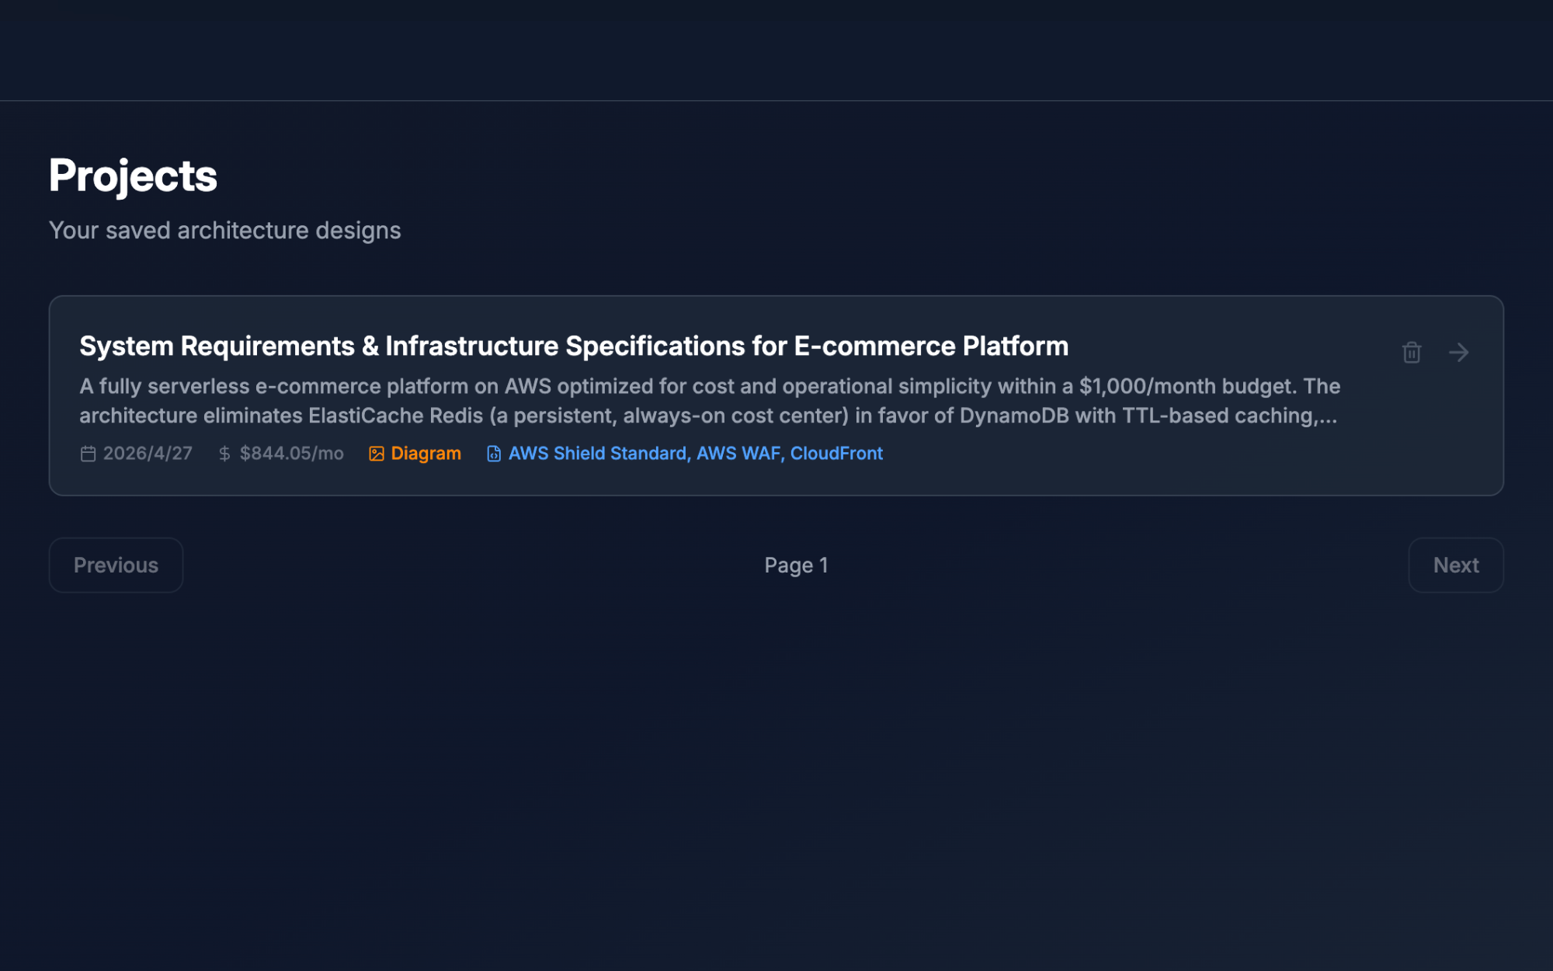Click the Projects heading

pos(133,176)
